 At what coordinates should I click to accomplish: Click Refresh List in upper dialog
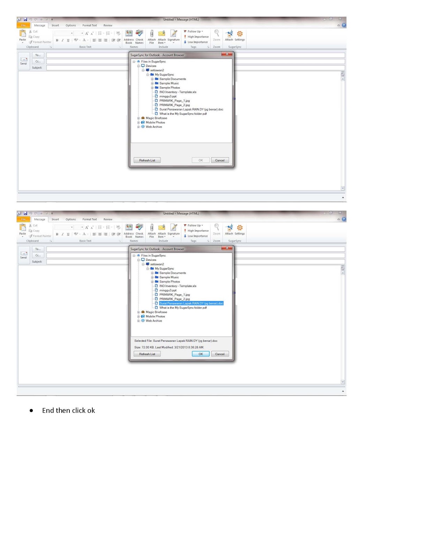point(147,160)
